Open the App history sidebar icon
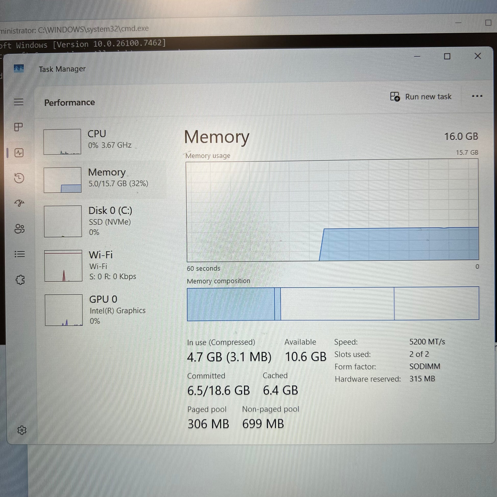The height and width of the screenshot is (497, 497). pos(19,178)
